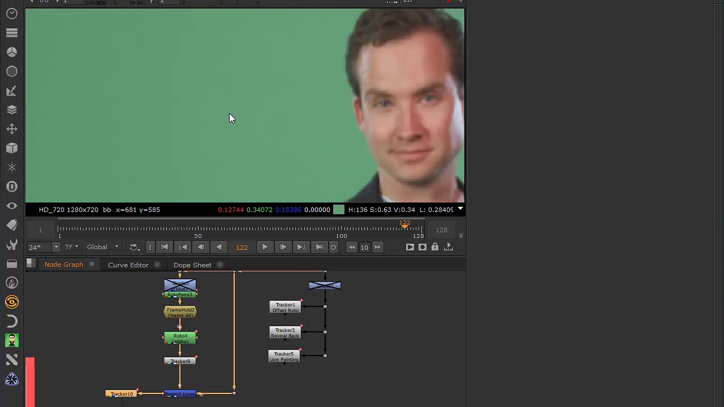Click the frame increment field showing 10
This screenshot has width=724, height=407.
coord(364,247)
